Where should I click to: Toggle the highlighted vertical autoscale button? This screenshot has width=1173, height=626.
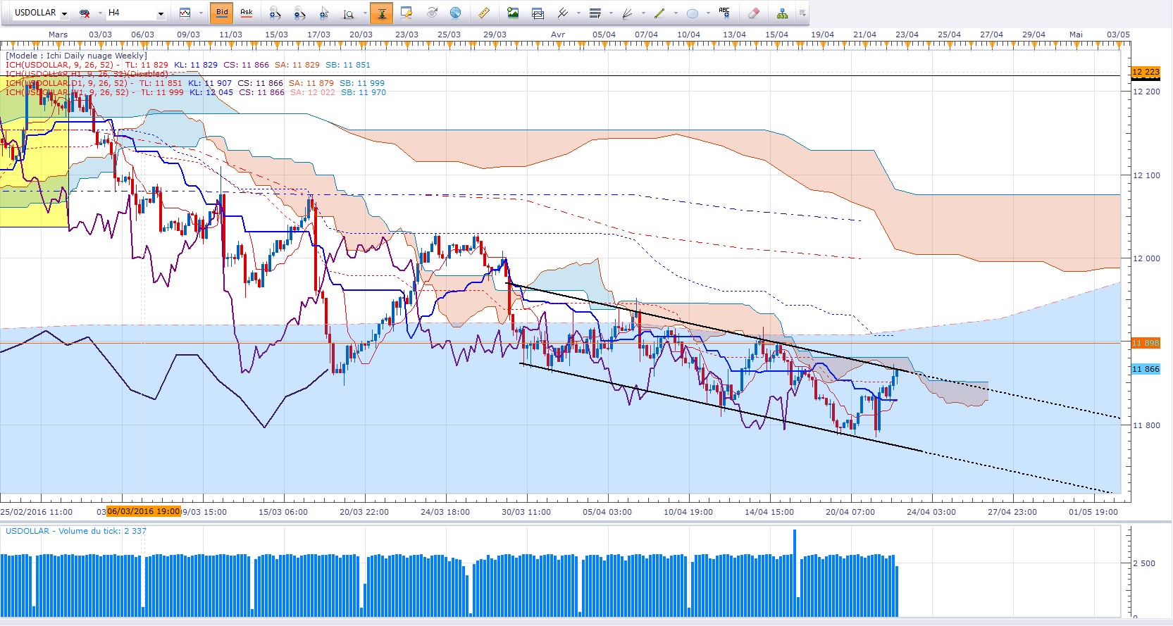(381, 13)
